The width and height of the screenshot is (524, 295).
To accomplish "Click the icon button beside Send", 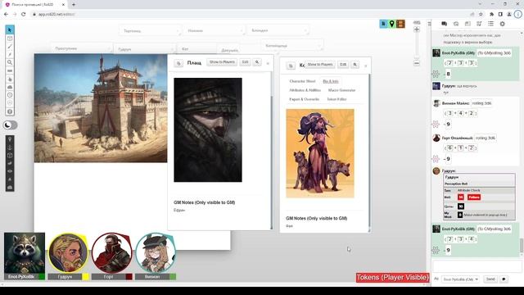I will tap(504, 279).
